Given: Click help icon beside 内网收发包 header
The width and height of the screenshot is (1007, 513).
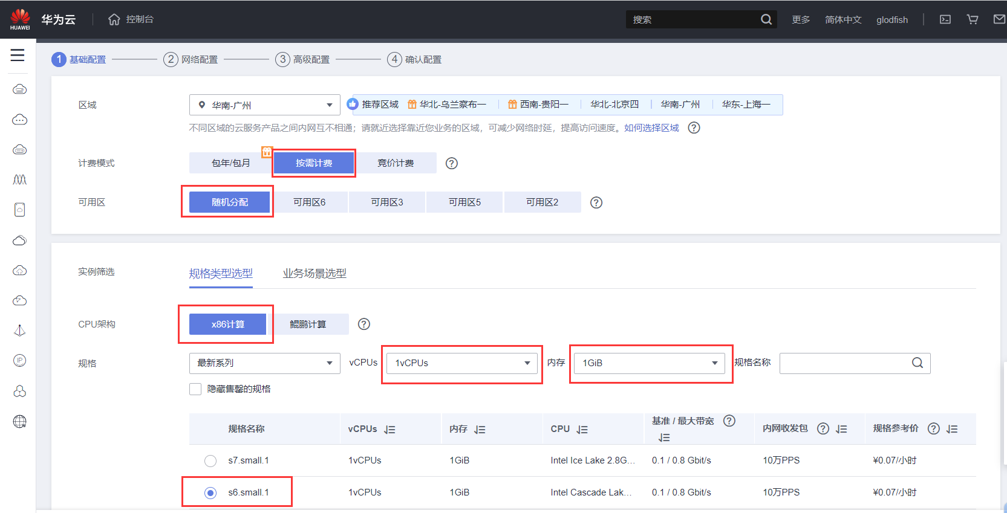Looking at the screenshot, I should coord(823,428).
